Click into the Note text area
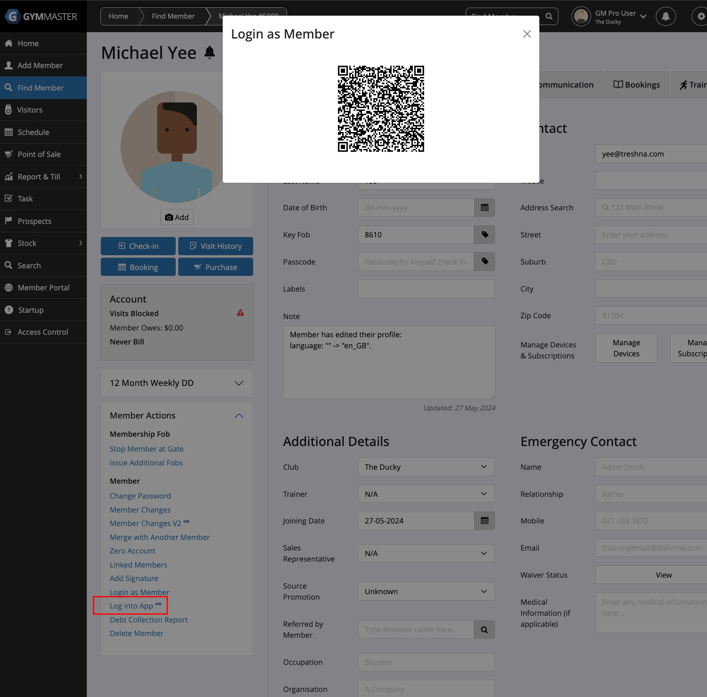 pyautogui.click(x=389, y=362)
